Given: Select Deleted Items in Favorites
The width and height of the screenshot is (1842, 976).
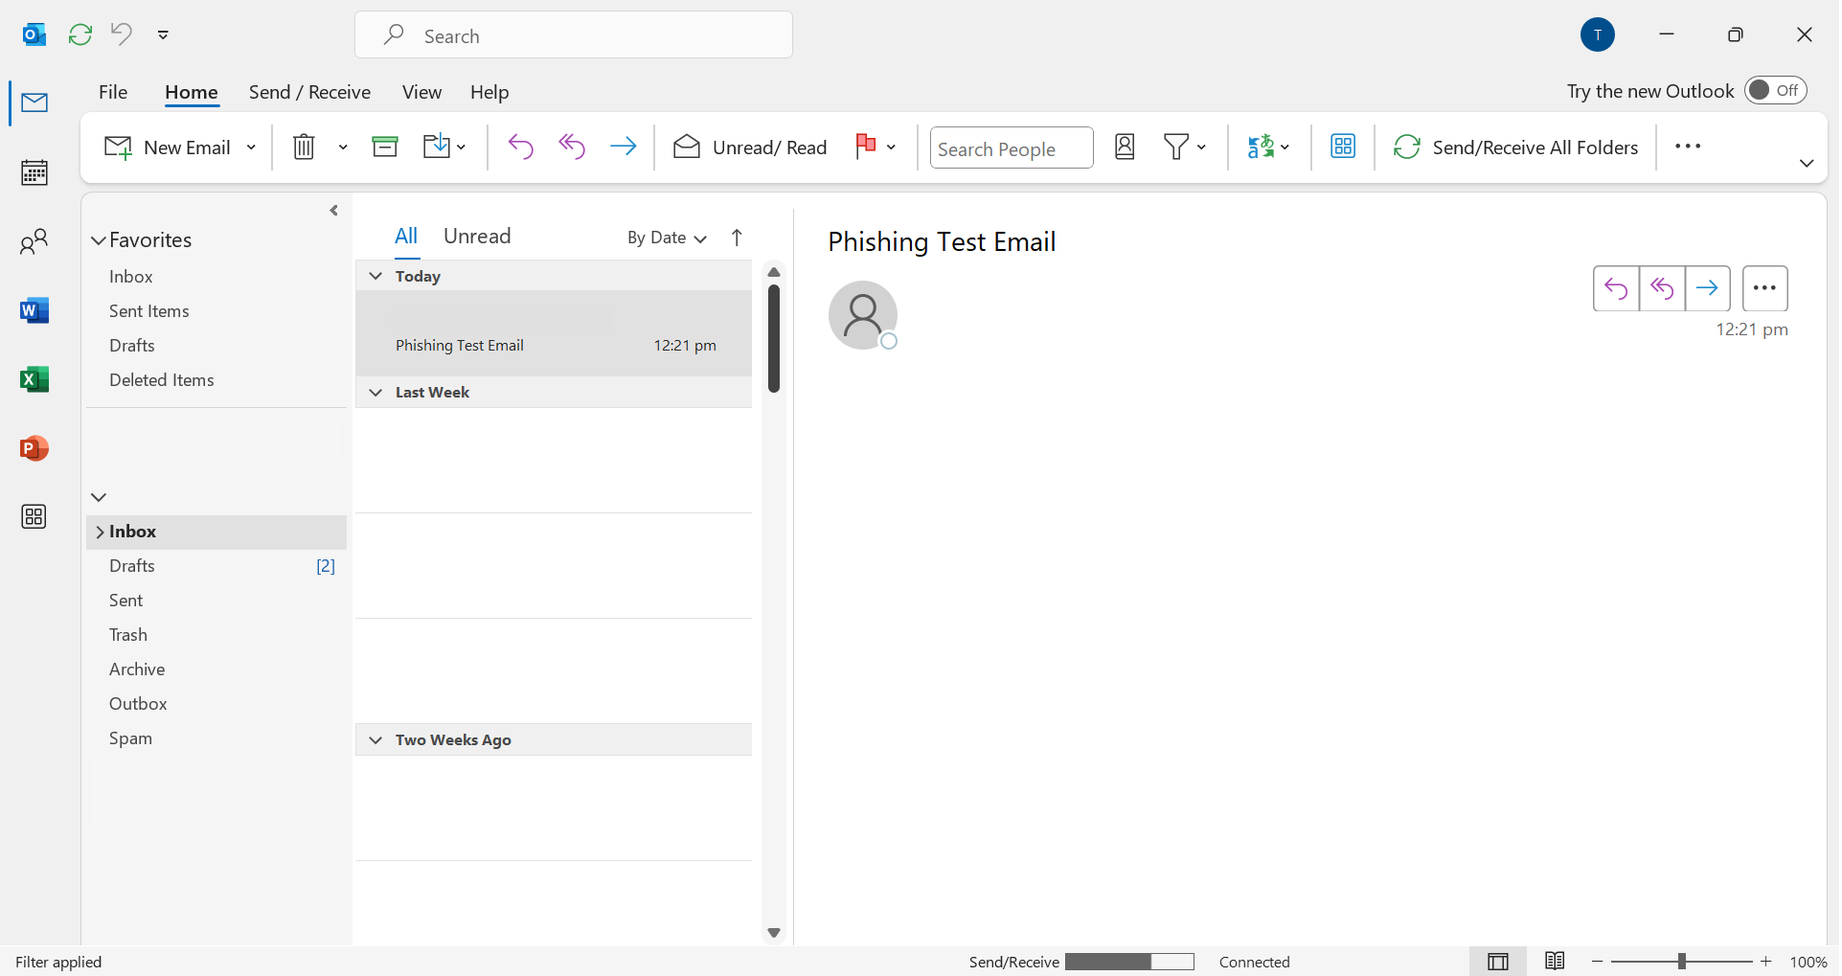Looking at the screenshot, I should 162,380.
